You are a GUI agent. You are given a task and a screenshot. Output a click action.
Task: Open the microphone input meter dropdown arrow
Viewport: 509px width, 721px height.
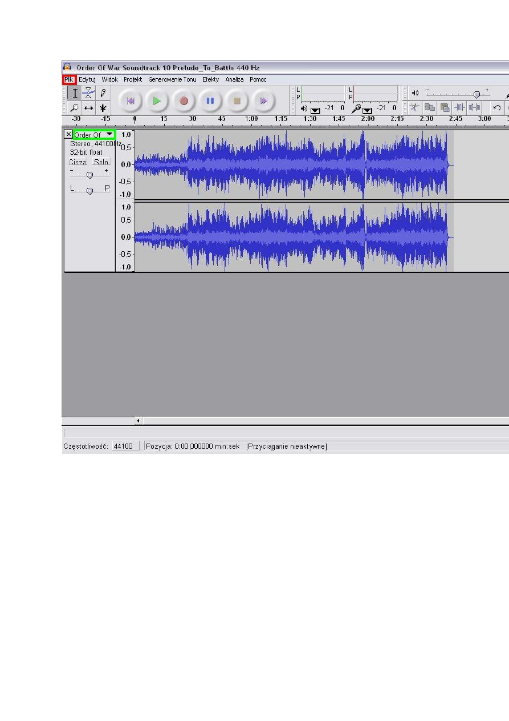pos(367,110)
